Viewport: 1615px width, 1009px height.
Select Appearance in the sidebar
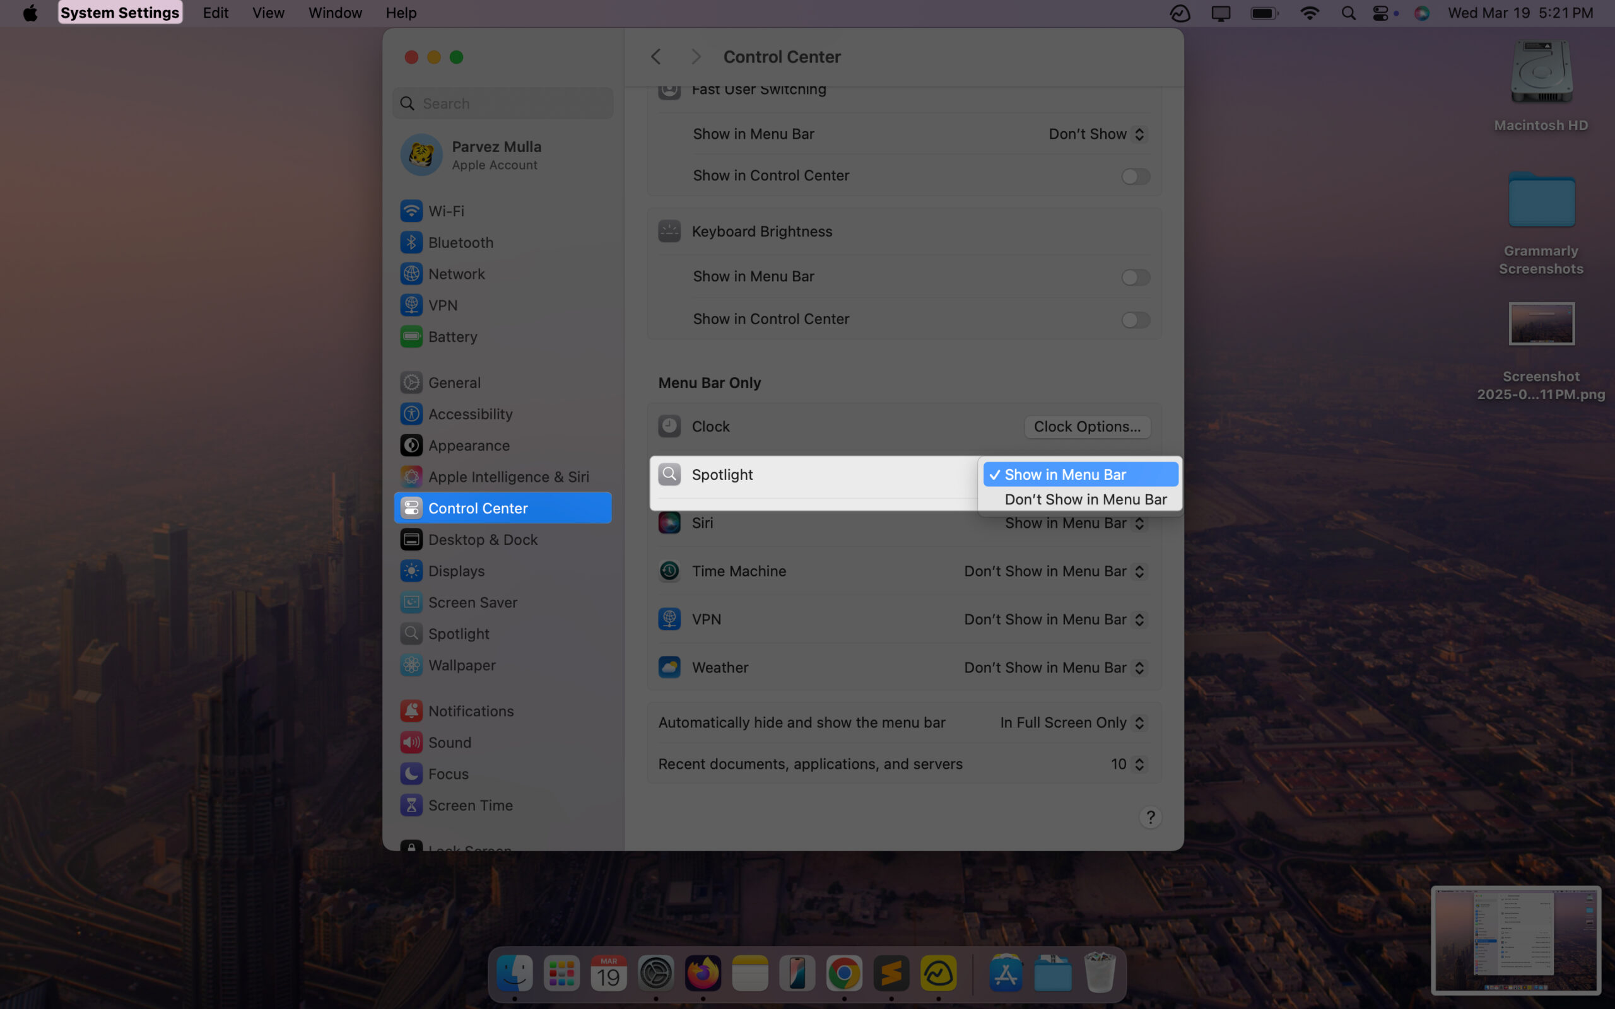coord(469,445)
